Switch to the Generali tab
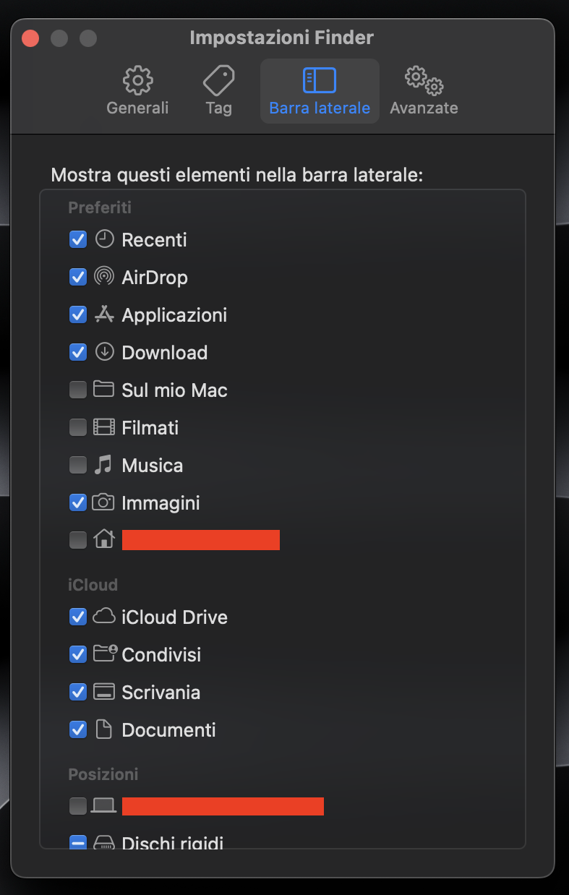569x895 pixels. point(137,90)
